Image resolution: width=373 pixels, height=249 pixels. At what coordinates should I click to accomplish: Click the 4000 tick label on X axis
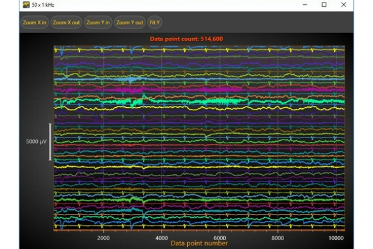[x=161, y=238]
